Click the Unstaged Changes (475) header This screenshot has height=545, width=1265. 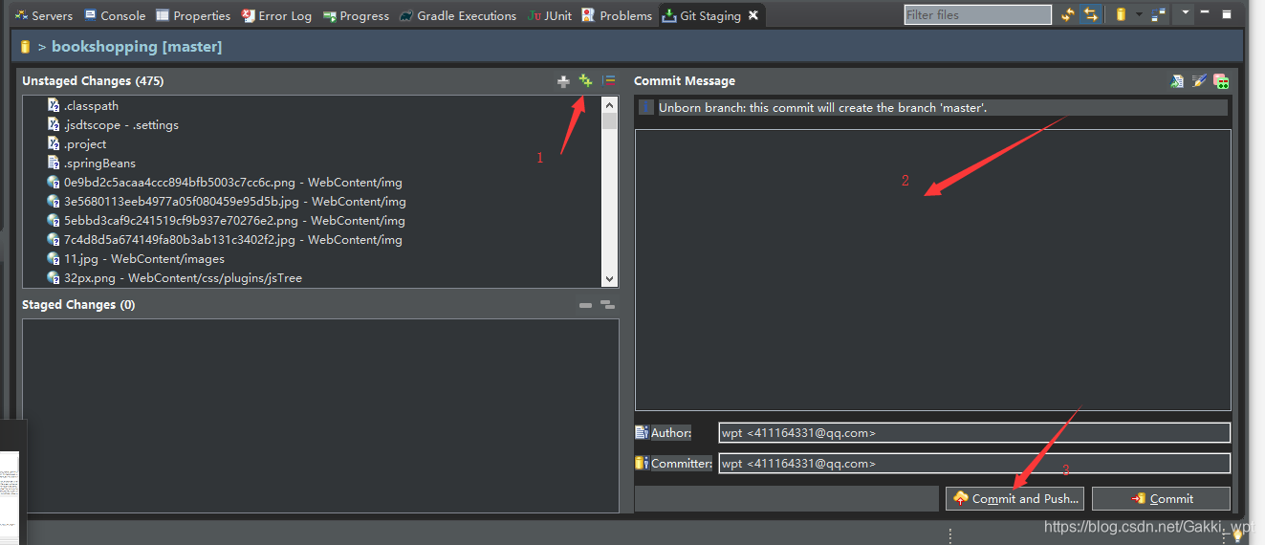click(93, 81)
